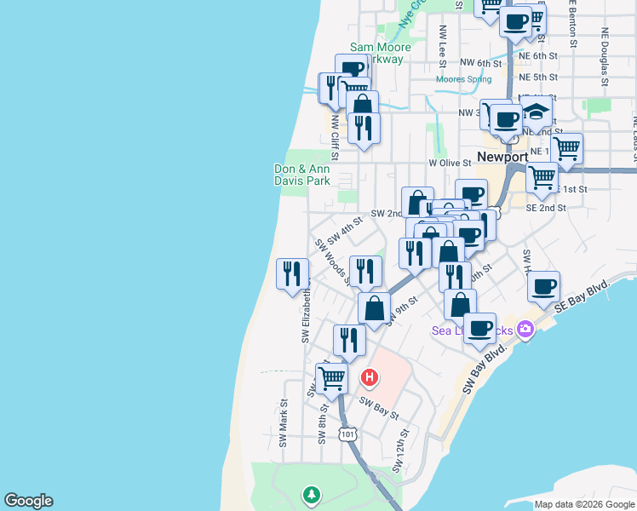Open the coffee cup marker at the top edge
The height and width of the screenshot is (511, 637).
coord(515,24)
